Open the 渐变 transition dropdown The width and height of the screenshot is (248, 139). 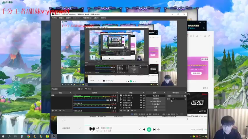tap(175, 96)
